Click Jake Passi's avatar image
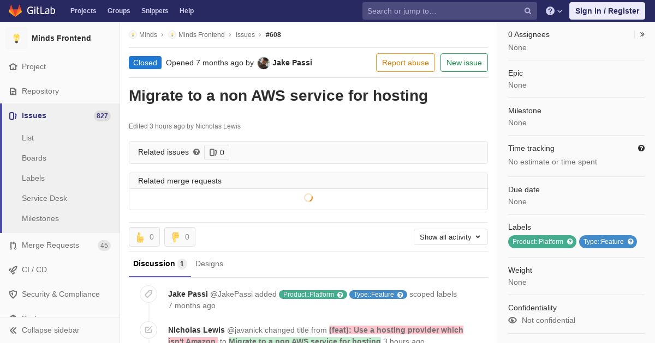The width and height of the screenshot is (655, 343). tap(264, 63)
